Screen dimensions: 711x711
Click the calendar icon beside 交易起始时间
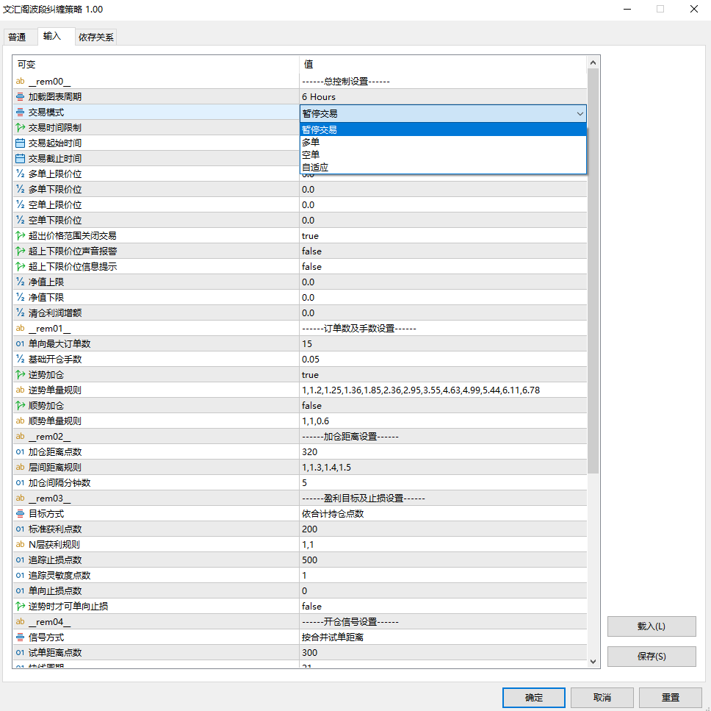coord(21,143)
